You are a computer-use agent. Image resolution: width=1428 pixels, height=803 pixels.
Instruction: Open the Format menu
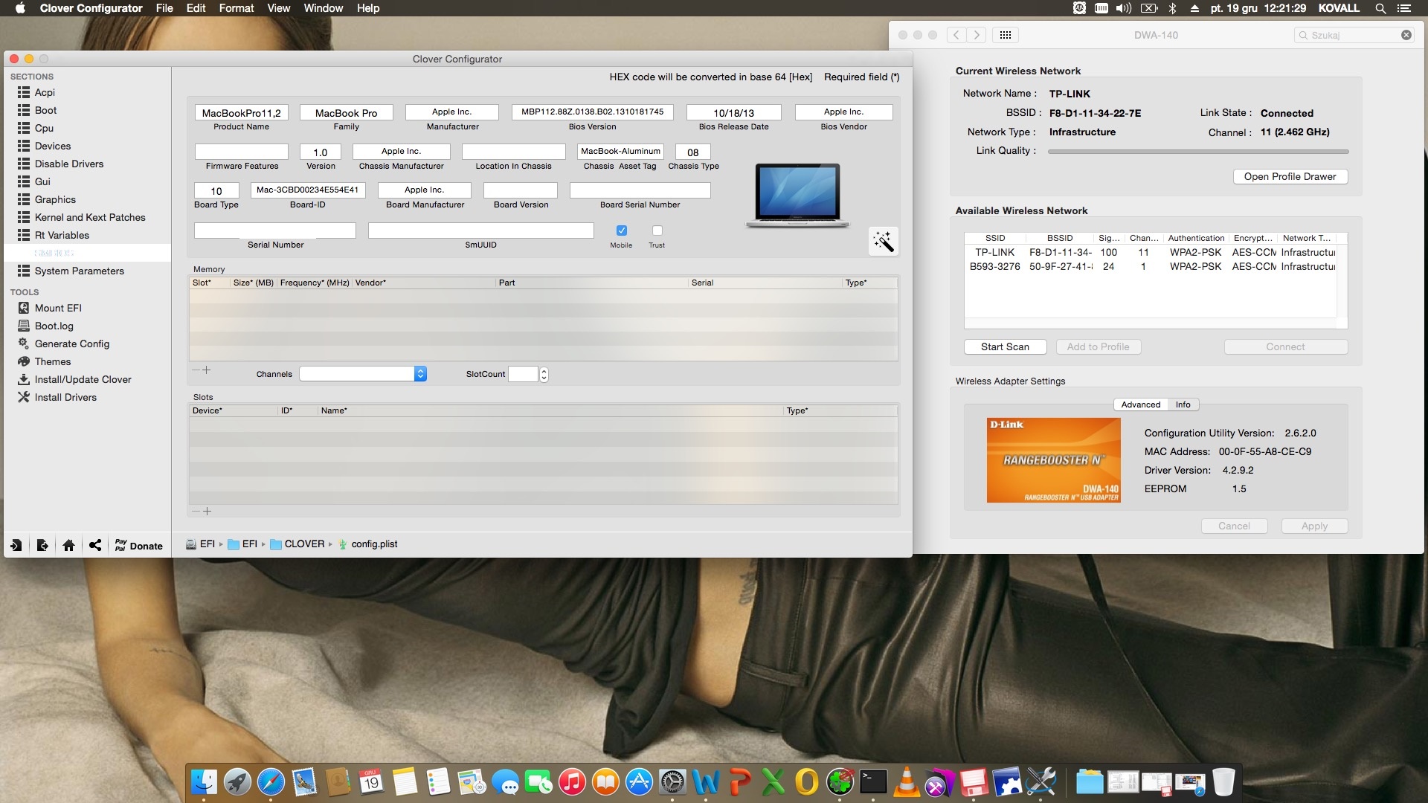(x=236, y=8)
